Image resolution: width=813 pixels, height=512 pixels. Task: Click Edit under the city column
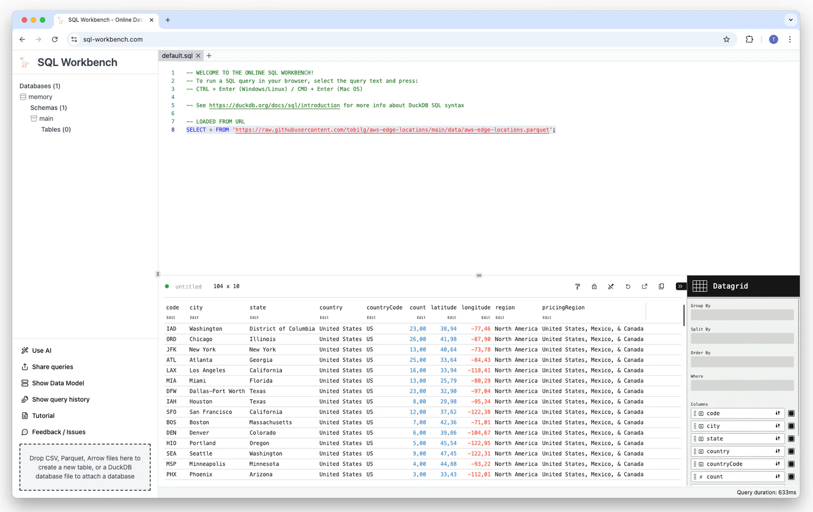tap(194, 318)
